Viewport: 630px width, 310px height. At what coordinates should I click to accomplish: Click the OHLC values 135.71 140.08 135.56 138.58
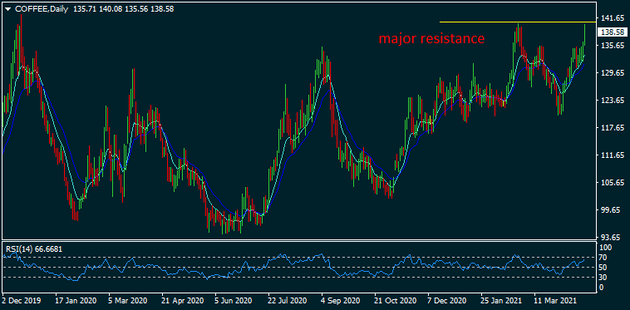[124, 9]
